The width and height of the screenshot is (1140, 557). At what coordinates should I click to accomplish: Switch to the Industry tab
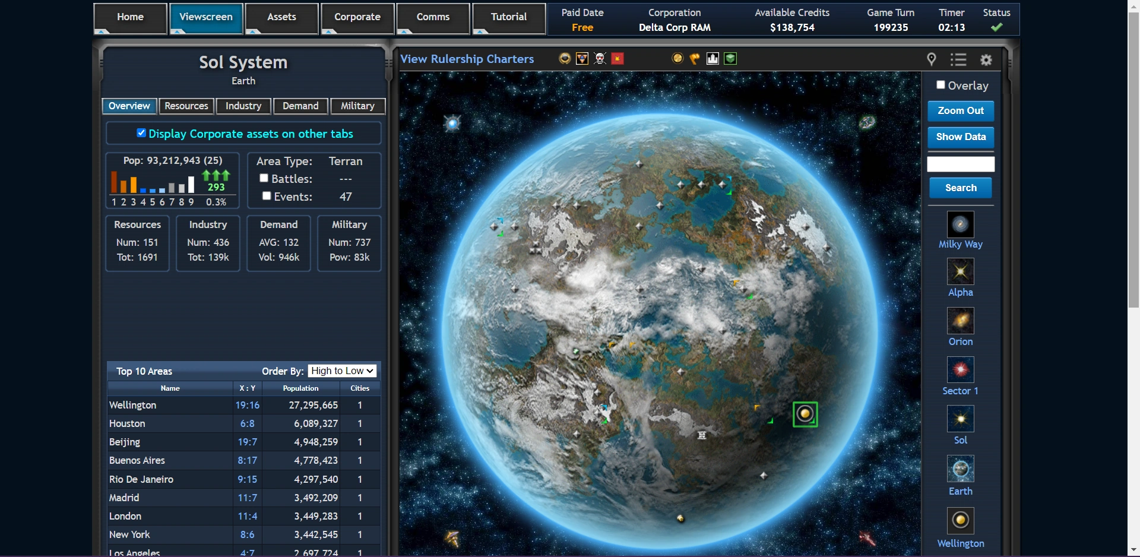243,106
